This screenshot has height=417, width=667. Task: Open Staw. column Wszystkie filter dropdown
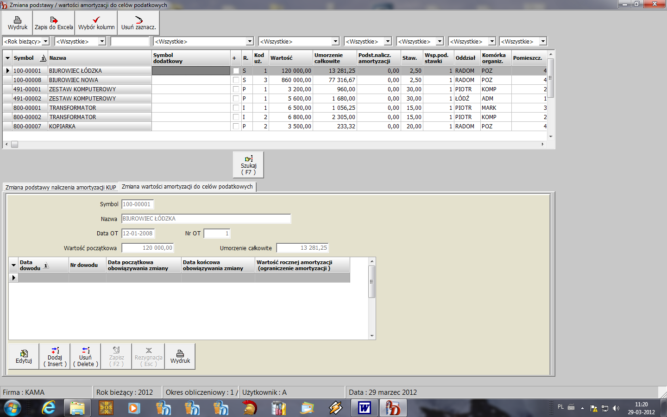click(440, 42)
